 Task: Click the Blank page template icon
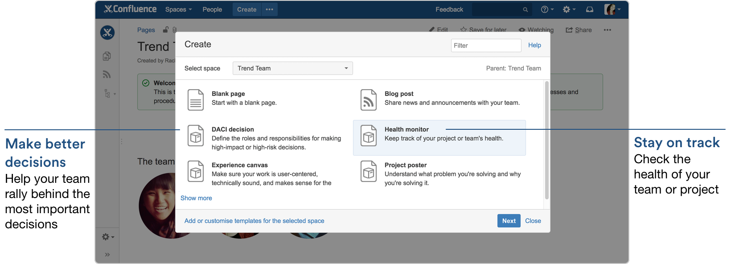point(195,99)
